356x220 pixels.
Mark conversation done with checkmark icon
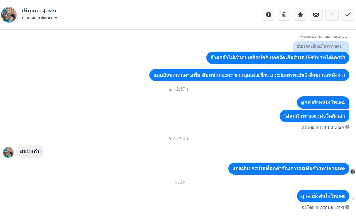[x=348, y=15]
